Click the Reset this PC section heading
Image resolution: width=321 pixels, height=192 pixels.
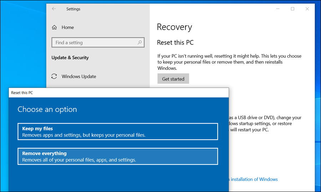pos(175,43)
